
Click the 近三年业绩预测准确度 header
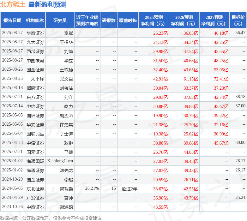[87, 20]
